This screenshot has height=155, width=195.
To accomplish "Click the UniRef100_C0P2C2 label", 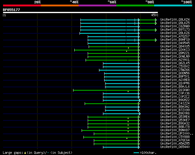I will 175,97.
